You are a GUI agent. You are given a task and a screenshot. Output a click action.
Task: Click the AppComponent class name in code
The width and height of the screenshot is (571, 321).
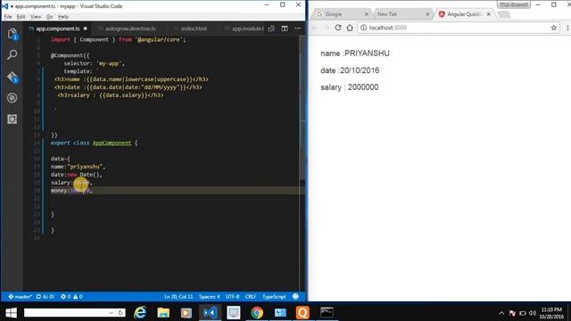pos(112,143)
